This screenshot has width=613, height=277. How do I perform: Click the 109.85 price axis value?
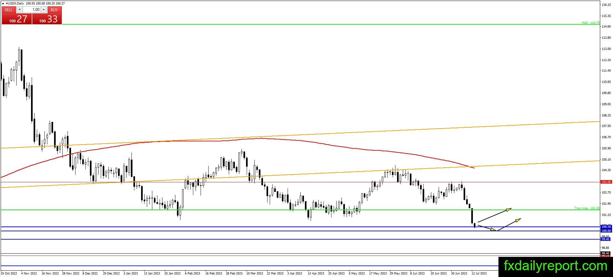(606, 93)
